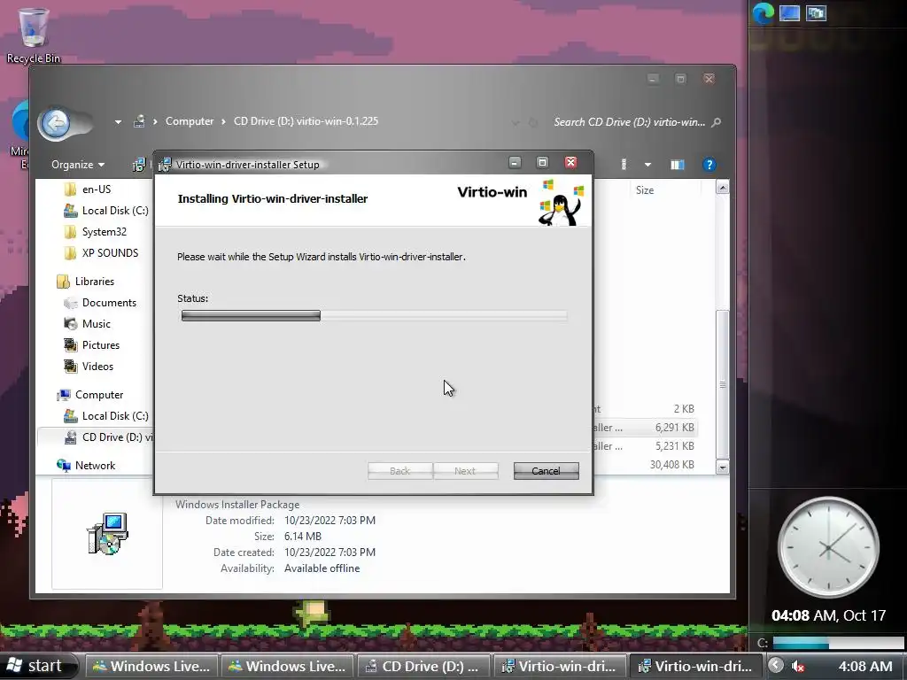907x680 pixels.
Task: Click the Search CD Drive input field
Action: 630,122
